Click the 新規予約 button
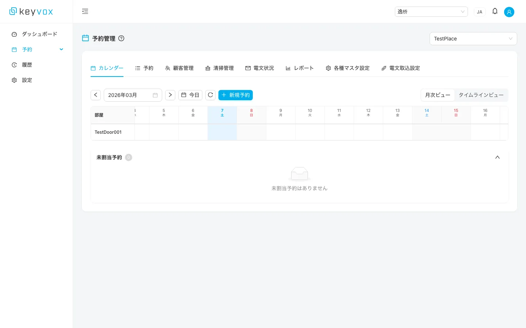 point(236,95)
